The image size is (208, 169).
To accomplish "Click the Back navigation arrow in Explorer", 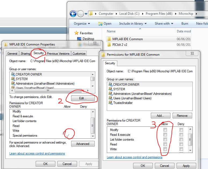I will 73,14.
